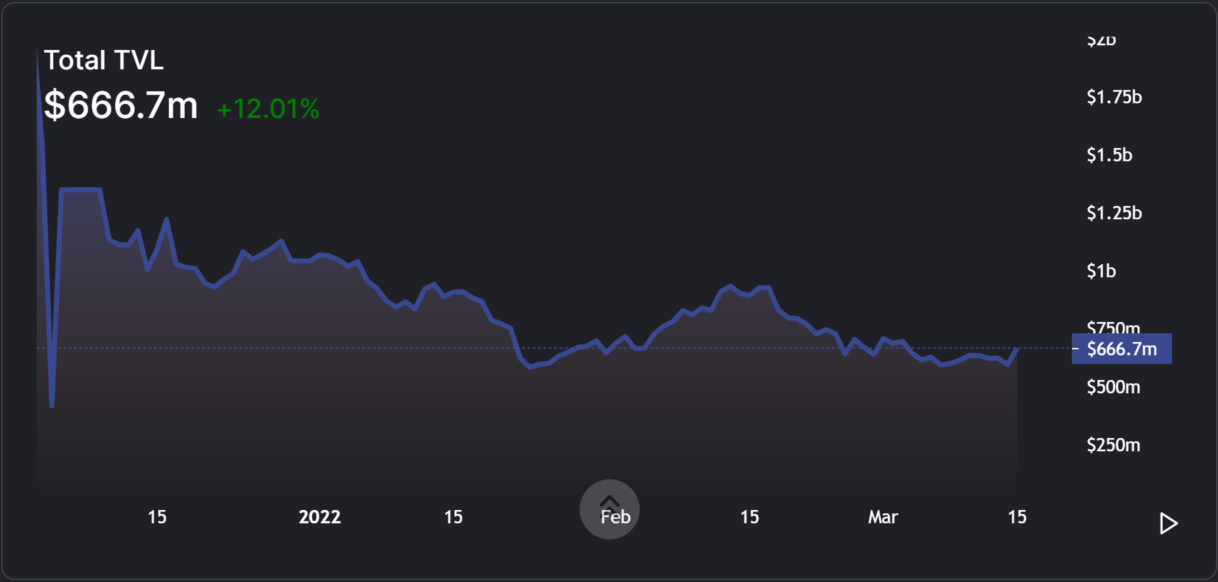
Task: Click the $1.25b price axis label
Action: coord(1114,213)
